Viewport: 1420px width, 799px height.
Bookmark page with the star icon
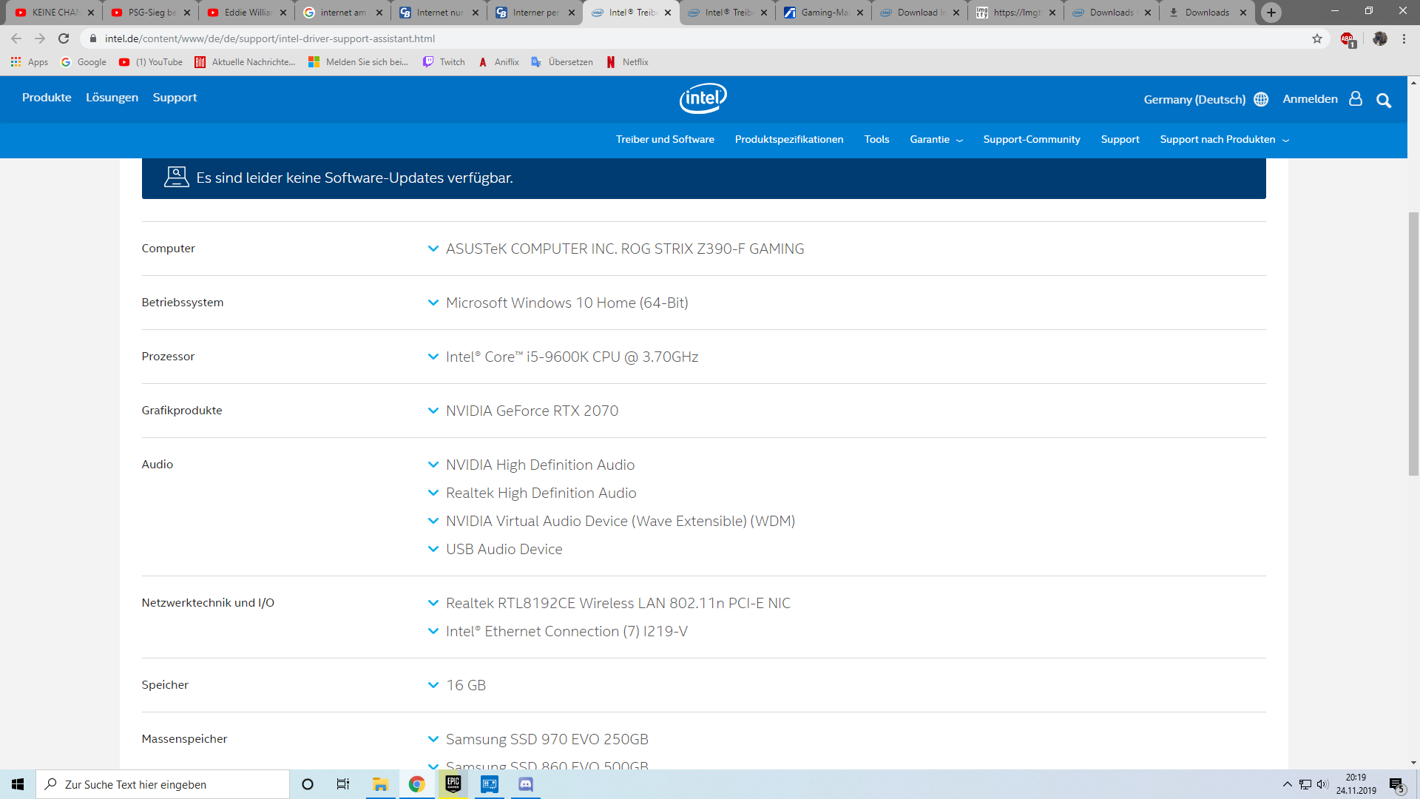[x=1317, y=38]
